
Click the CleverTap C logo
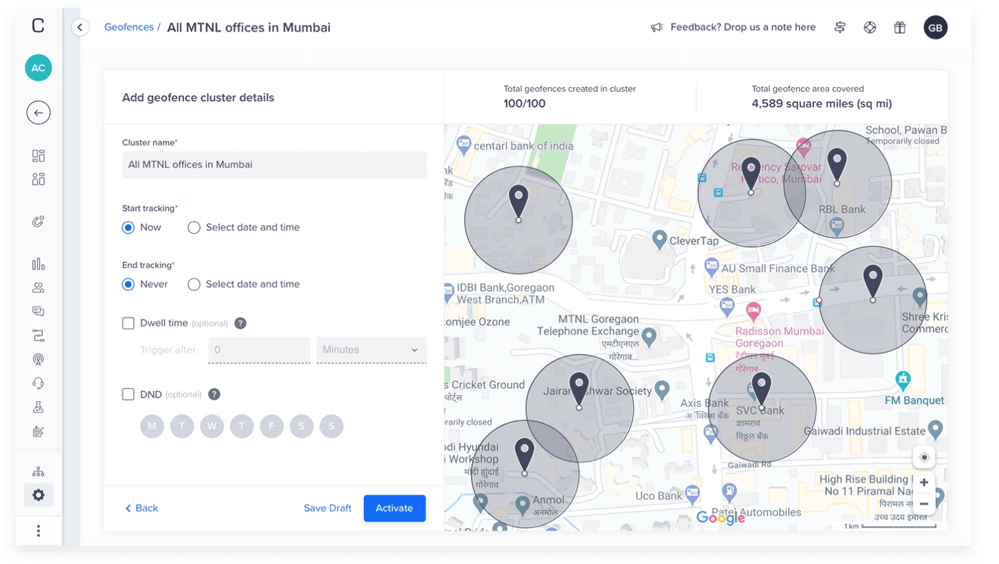pos(38,25)
